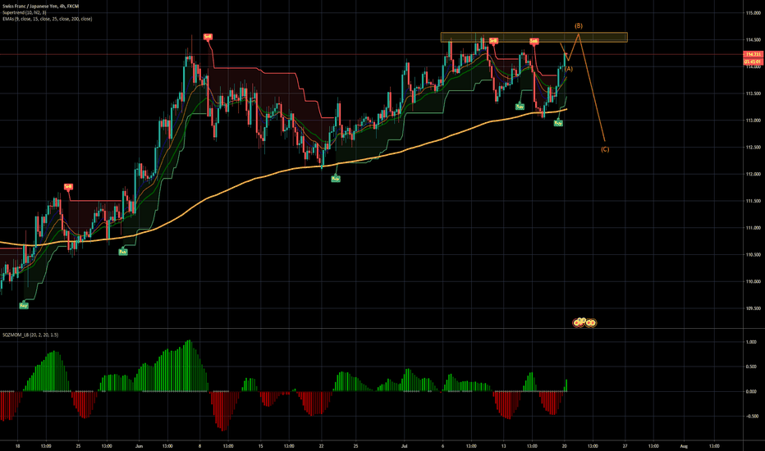Click the Swiss Franc / Japanese Yen symbol title
Image resolution: width=765 pixels, height=451 pixels.
tap(40, 7)
